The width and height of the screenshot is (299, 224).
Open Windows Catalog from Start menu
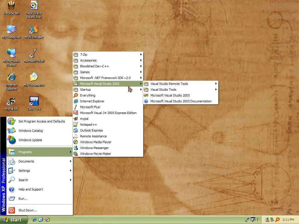click(x=40, y=131)
